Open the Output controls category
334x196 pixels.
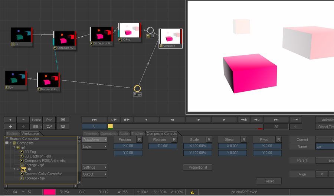click(94, 174)
